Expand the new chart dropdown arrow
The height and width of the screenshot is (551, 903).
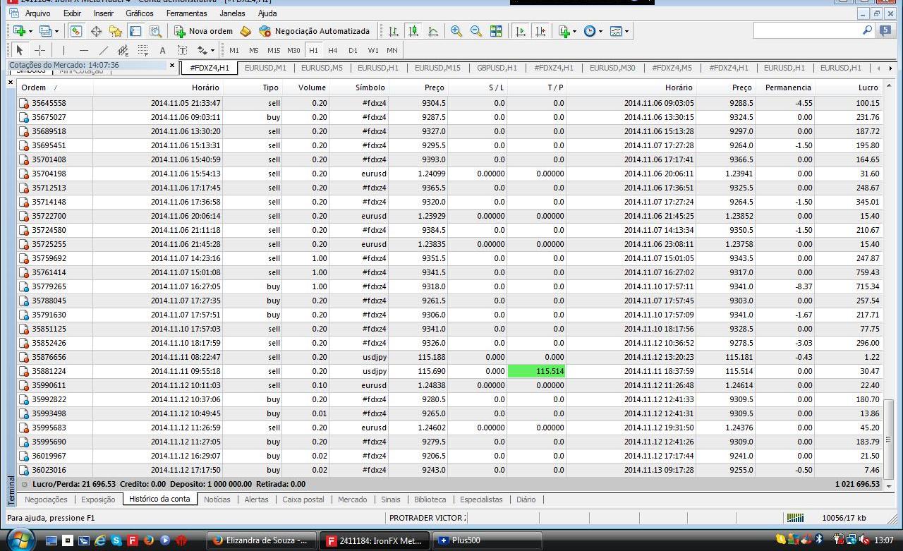click(30, 31)
